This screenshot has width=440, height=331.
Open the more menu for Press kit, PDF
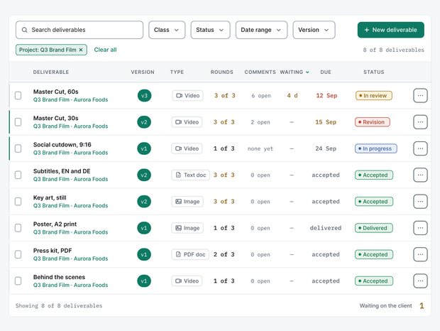coord(420,254)
